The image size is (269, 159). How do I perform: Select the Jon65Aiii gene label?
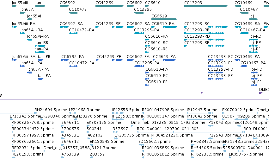(x=20, y=3)
